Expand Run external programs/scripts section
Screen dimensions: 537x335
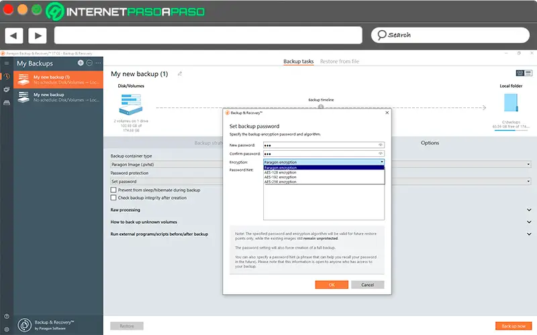point(529,234)
